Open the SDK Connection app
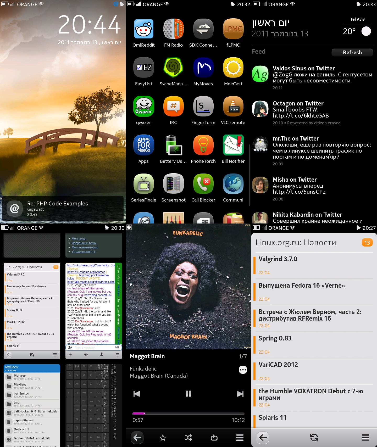The height and width of the screenshot is (447, 377). [x=203, y=29]
